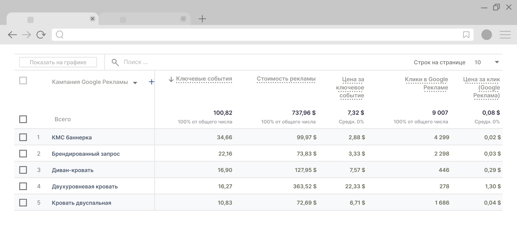The width and height of the screenshot is (517, 239).
Task: Click the КМС баннерка campaign name
Action: (x=72, y=137)
